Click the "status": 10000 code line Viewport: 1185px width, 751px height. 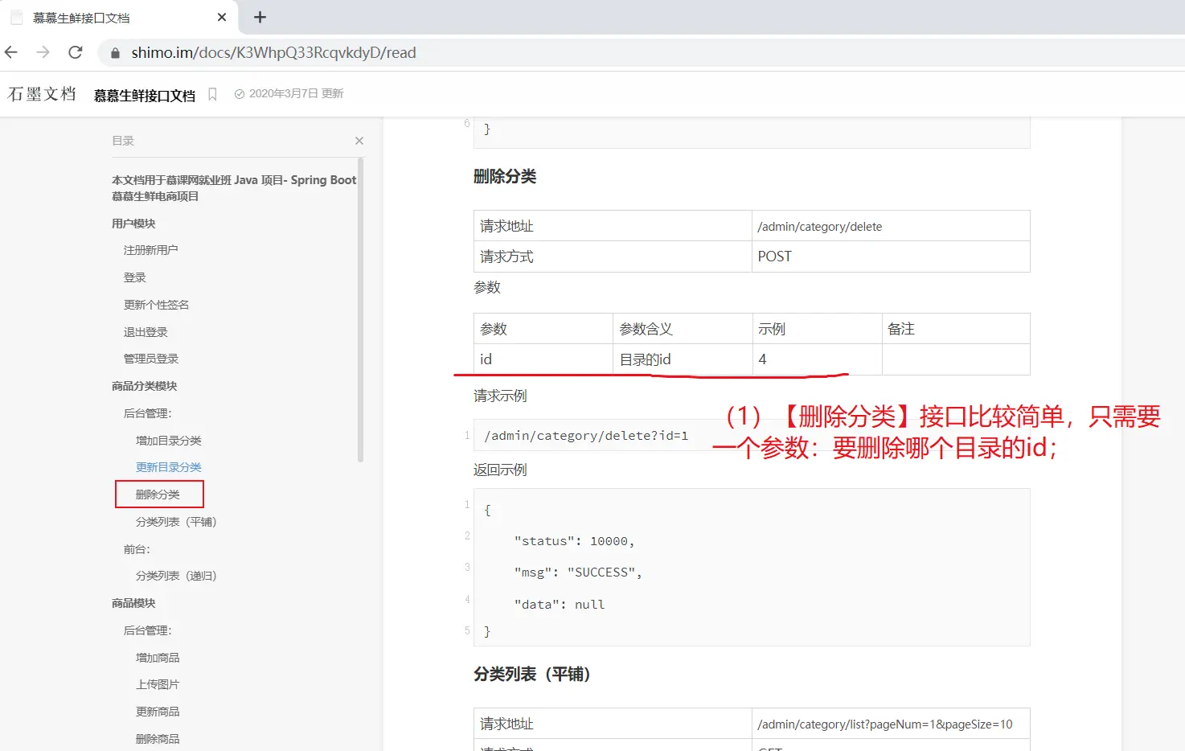[574, 541]
